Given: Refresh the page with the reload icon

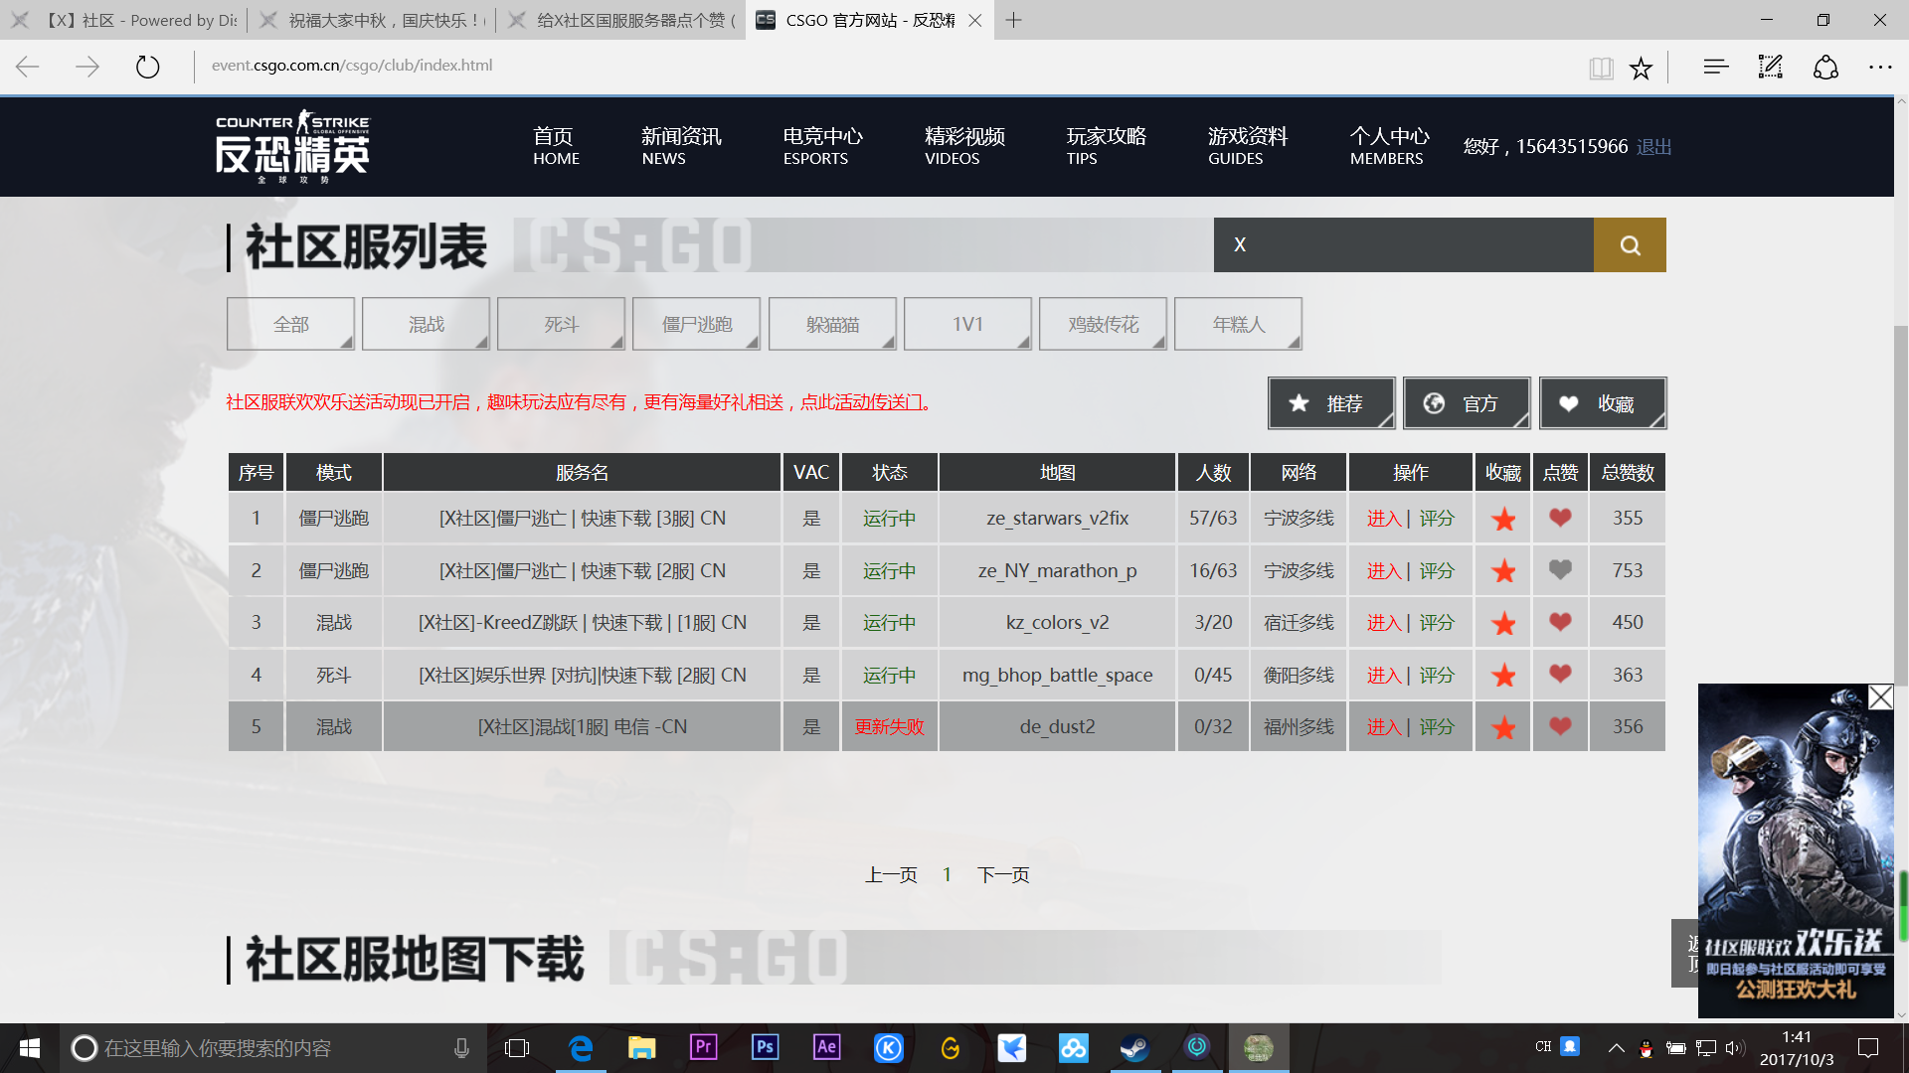Looking at the screenshot, I should pos(147,67).
